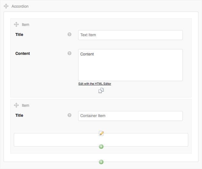Click inside the Content text area
Screen dimensions: 202x169
[130, 65]
